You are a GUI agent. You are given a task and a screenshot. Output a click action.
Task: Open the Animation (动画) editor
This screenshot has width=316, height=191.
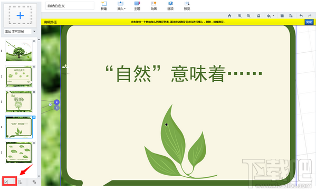[154, 6]
